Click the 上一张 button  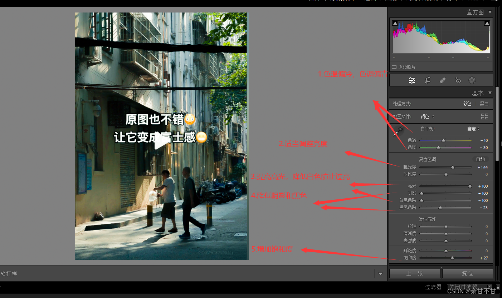click(415, 273)
